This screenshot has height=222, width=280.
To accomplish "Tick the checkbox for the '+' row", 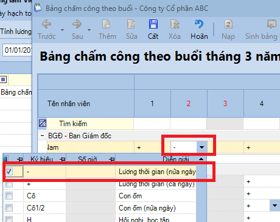I will (9, 184).
